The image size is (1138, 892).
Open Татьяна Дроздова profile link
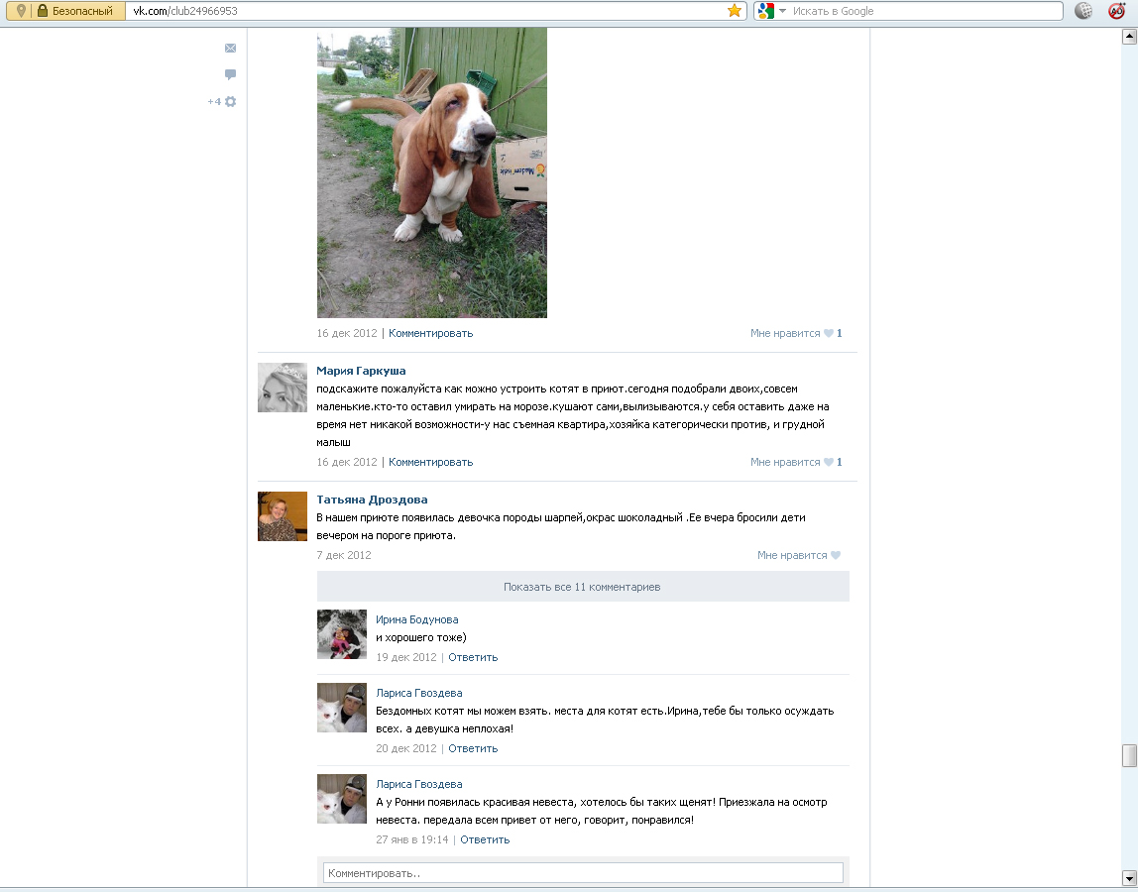click(372, 500)
